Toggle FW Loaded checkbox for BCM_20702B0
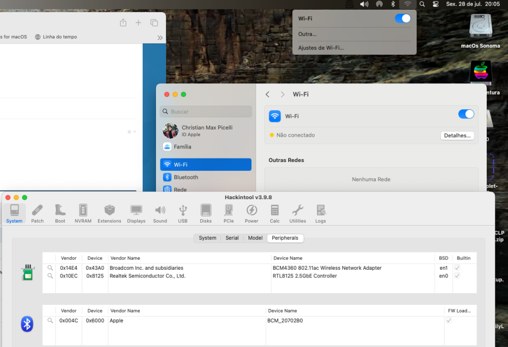Image resolution: width=508 pixels, height=347 pixels. click(449, 321)
